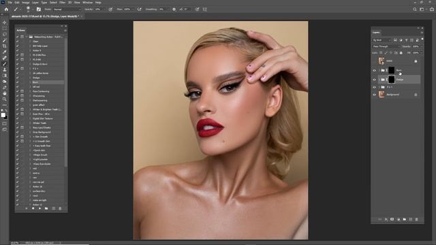Image resolution: width=436 pixels, height=245 pixels.
Task: Select the Hand tool
Action: [x=5, y=93]
